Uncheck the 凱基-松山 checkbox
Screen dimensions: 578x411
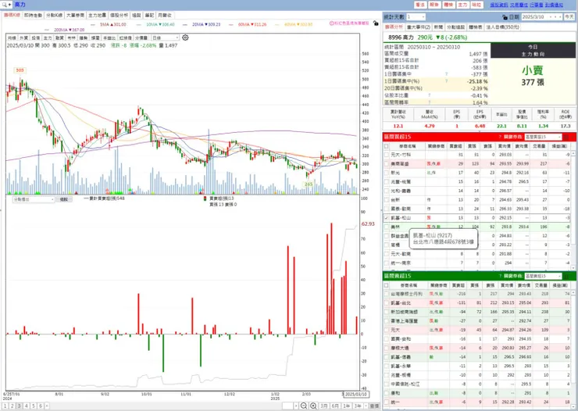[387, 218]
